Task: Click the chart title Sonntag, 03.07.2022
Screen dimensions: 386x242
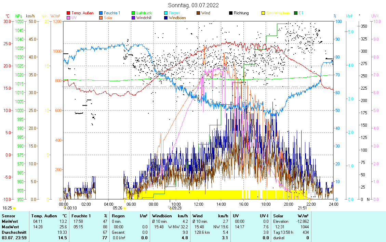Action: click(193, 5)
